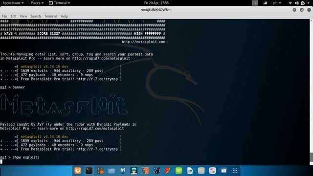Click the first http://r-7.co/trymsp trial link
The width and height of the screenshot is (313, 176).
[x=97, y=79]
